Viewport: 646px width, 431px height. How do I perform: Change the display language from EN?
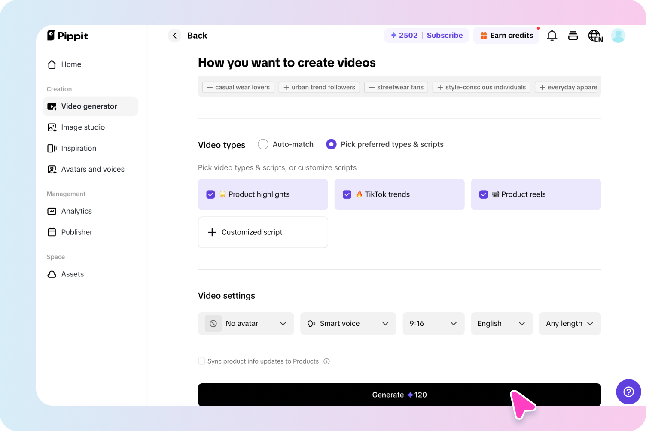tap(595, 36)
